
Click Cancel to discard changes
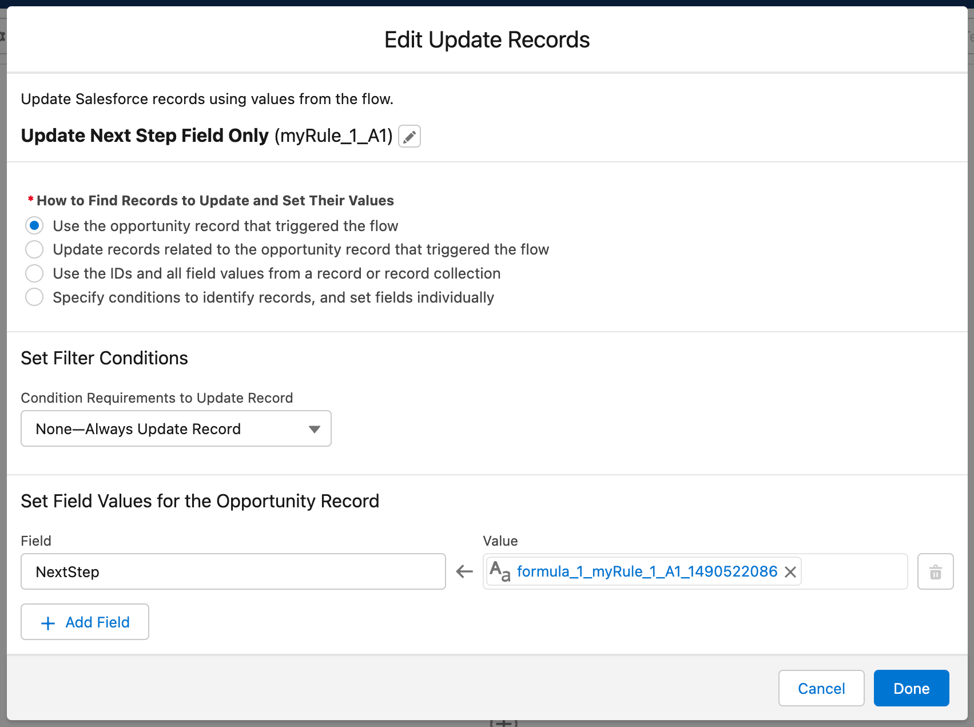(x=821, y=688)
